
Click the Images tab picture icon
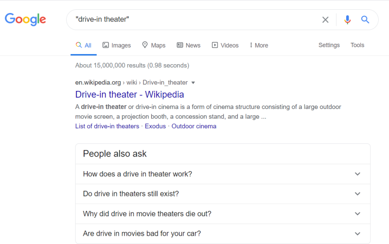[x=106, y=45]
